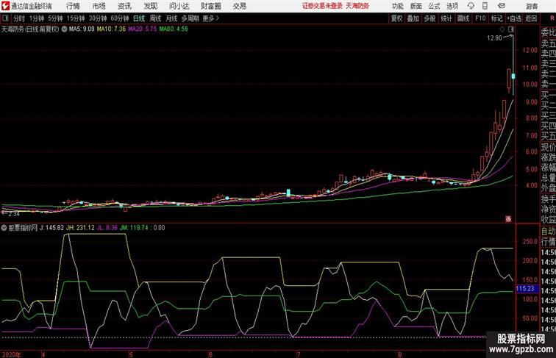
Task: Click the JM: 119.74 indicator value
Action: pyautogui.click(x=134, y=228)
